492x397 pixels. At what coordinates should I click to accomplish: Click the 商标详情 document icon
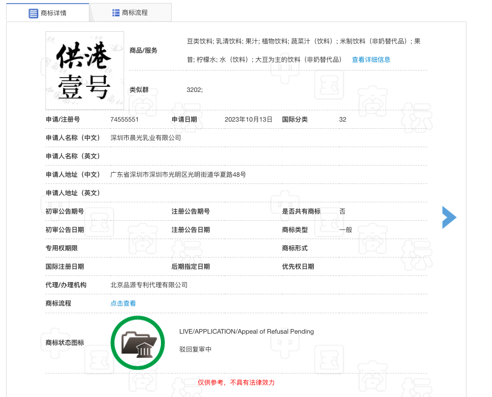pos(33,13)
